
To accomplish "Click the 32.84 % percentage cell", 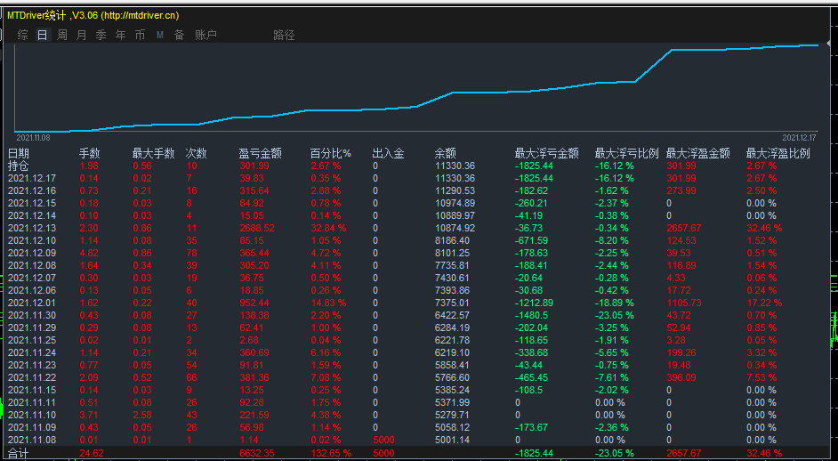I will pyautogui.click(x=328, y=228).
